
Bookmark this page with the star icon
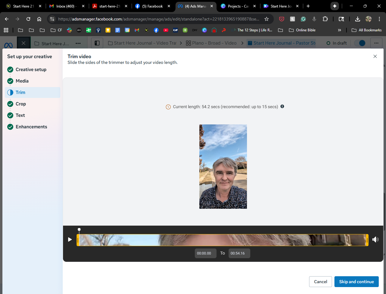[x=267, y=19]
